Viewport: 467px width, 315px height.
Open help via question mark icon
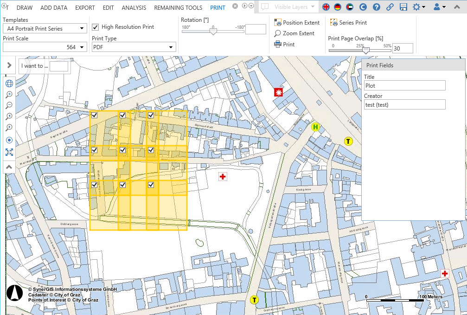pyautogui.click(x=377, y=7)
